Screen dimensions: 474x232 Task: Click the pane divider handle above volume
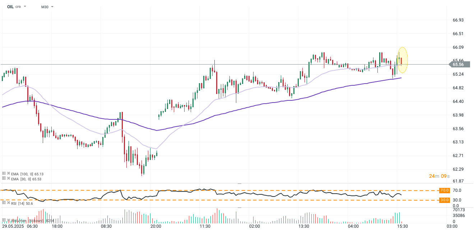240,207
